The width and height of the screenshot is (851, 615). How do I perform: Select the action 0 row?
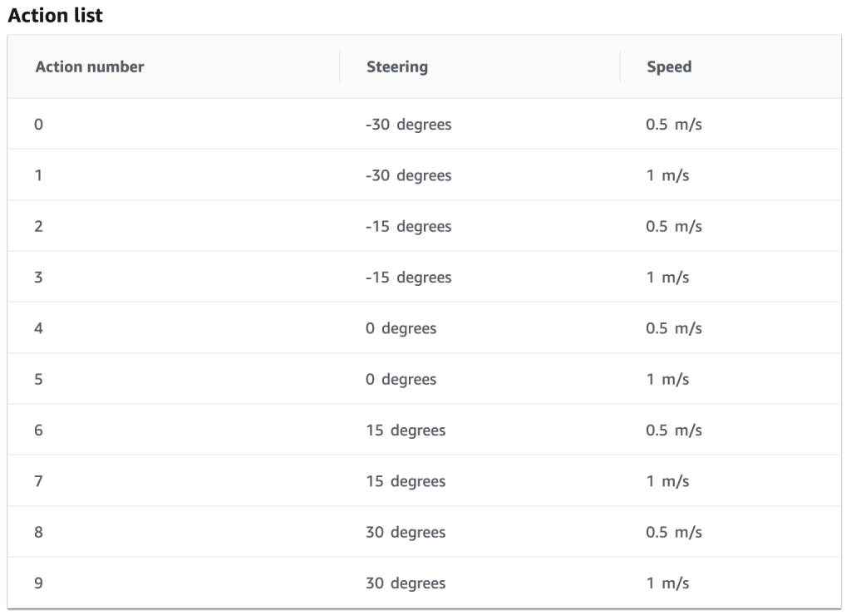[425, 125]
